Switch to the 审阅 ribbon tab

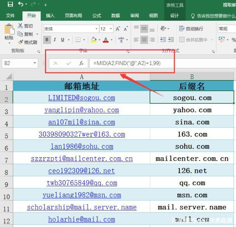[x=134, y=16]
